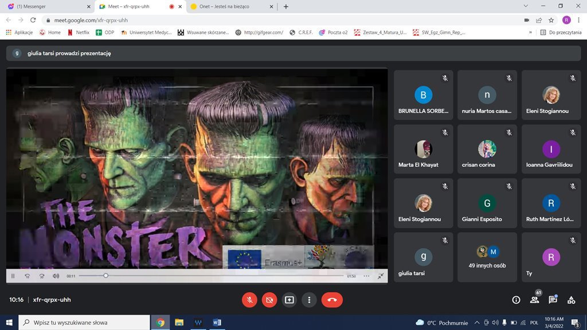587x330 pixels.
Task: Toggle your microphone in Meet controls
Action: [249, 300]
